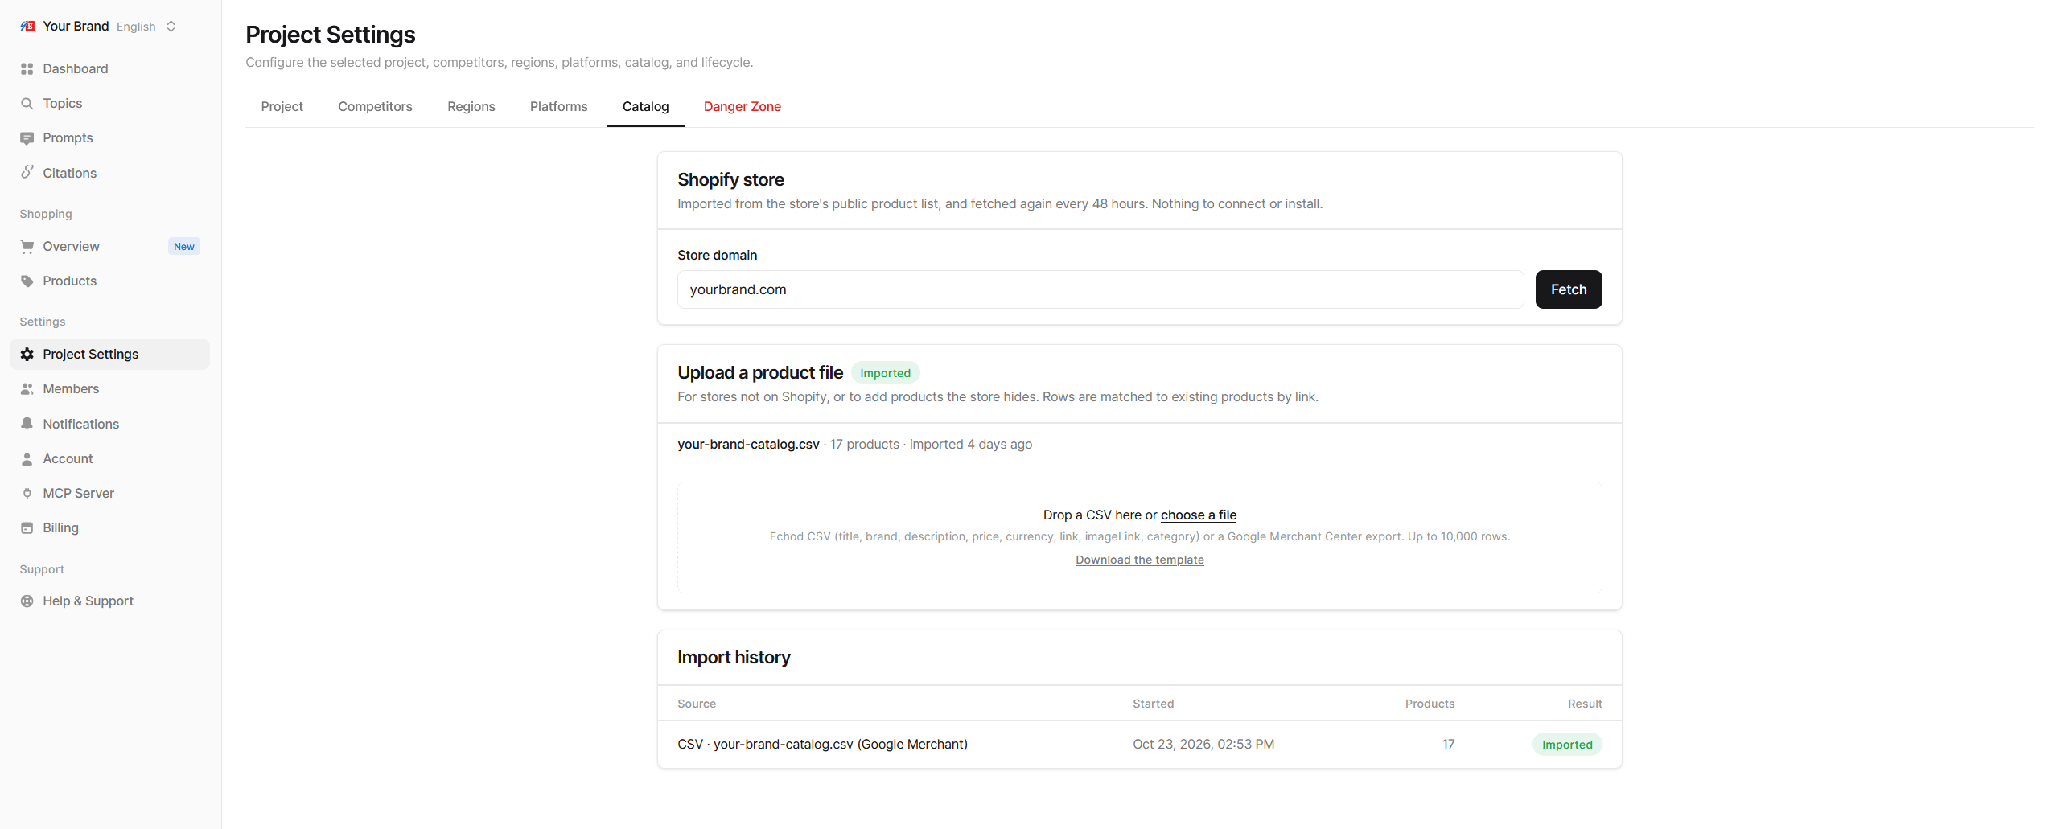Switch to the Project tab
The height and width of the screenshot is (829, 2057).
pyautogui.click(x=282, y=106)
